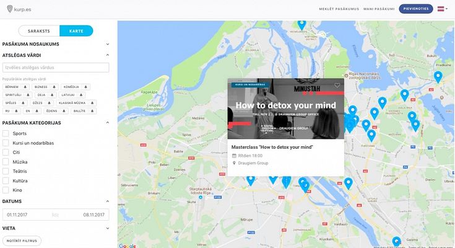Click the bell icon on BĒRNIEM tag
Screen dimensions: 455x248
(x=25, y=87)
